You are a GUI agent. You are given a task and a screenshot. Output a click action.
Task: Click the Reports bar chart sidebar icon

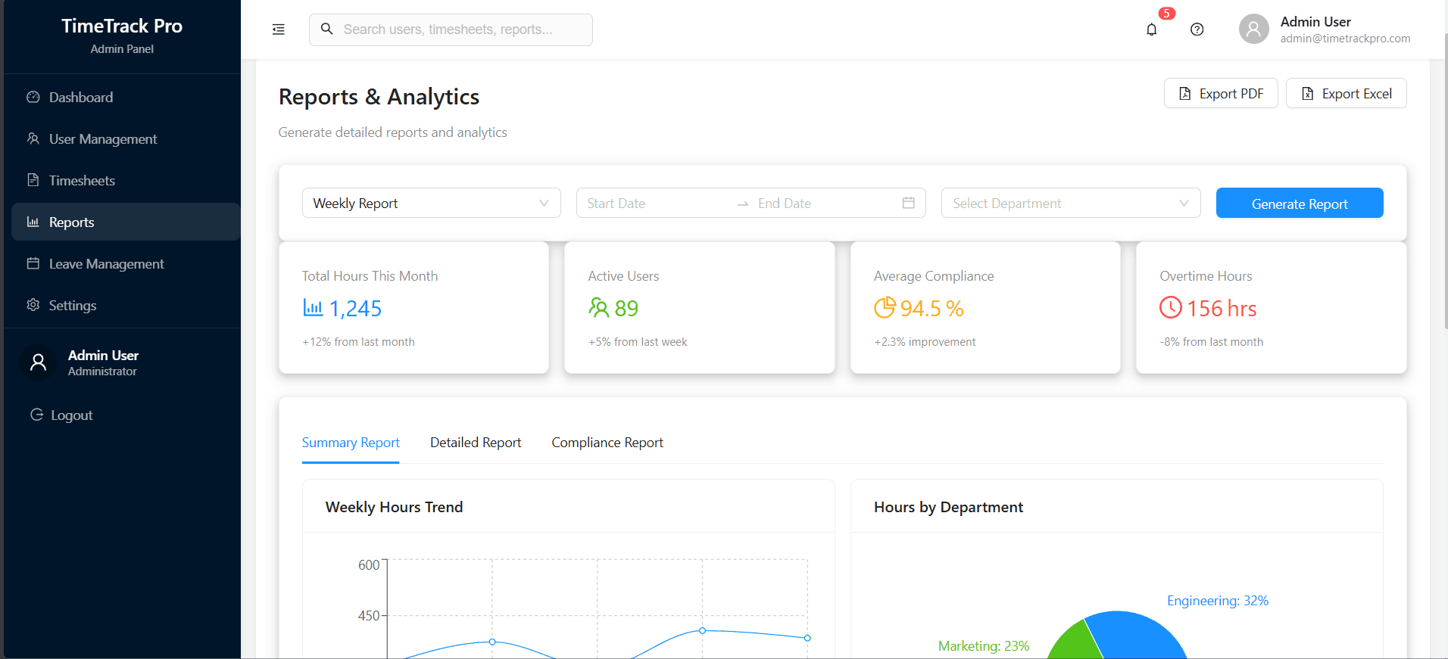(x=33, y=222)
